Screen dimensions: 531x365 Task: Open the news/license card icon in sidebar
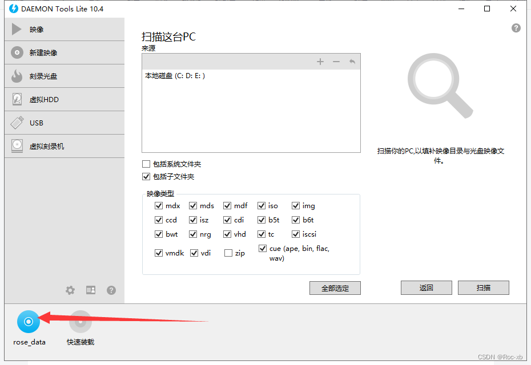coord(91,290)
